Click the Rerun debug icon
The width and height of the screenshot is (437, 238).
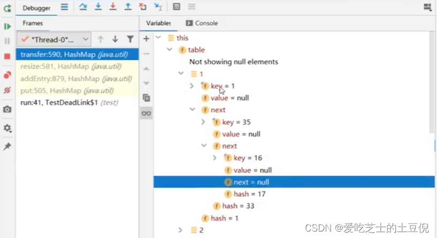coord(7,9)
